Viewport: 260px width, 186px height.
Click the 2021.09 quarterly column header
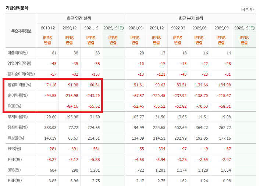point(135,28)
